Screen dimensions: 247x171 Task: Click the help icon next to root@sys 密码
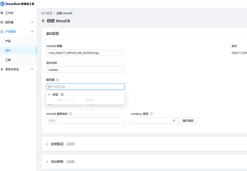coord(151,114)
